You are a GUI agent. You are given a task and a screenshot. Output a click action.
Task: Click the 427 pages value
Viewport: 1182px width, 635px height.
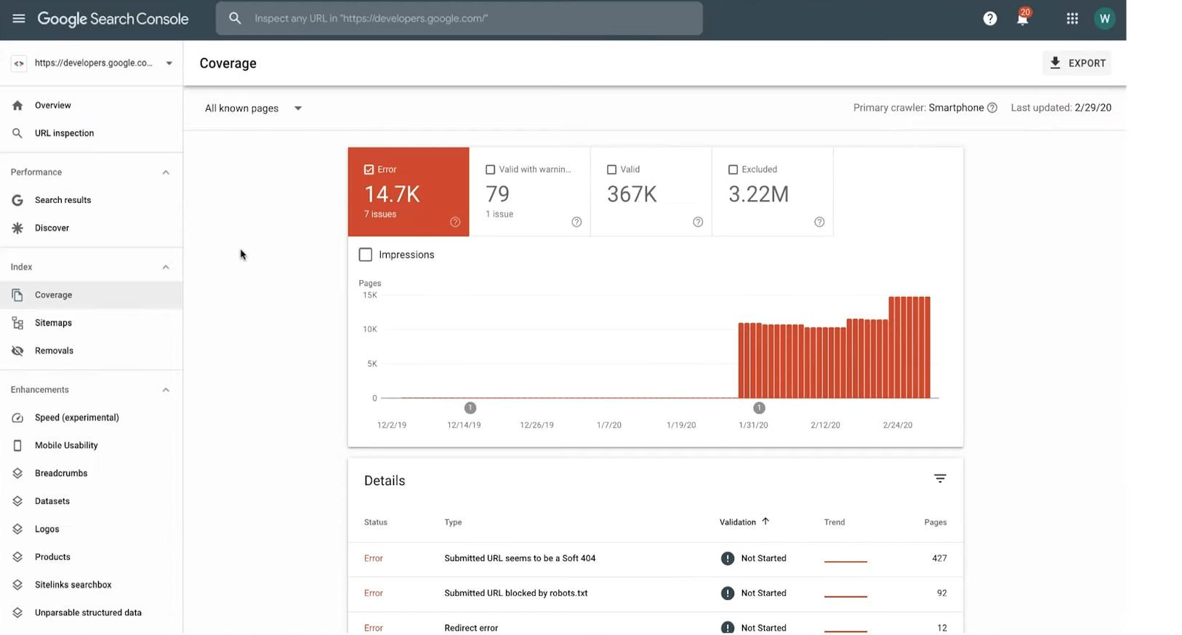point(939,559)
